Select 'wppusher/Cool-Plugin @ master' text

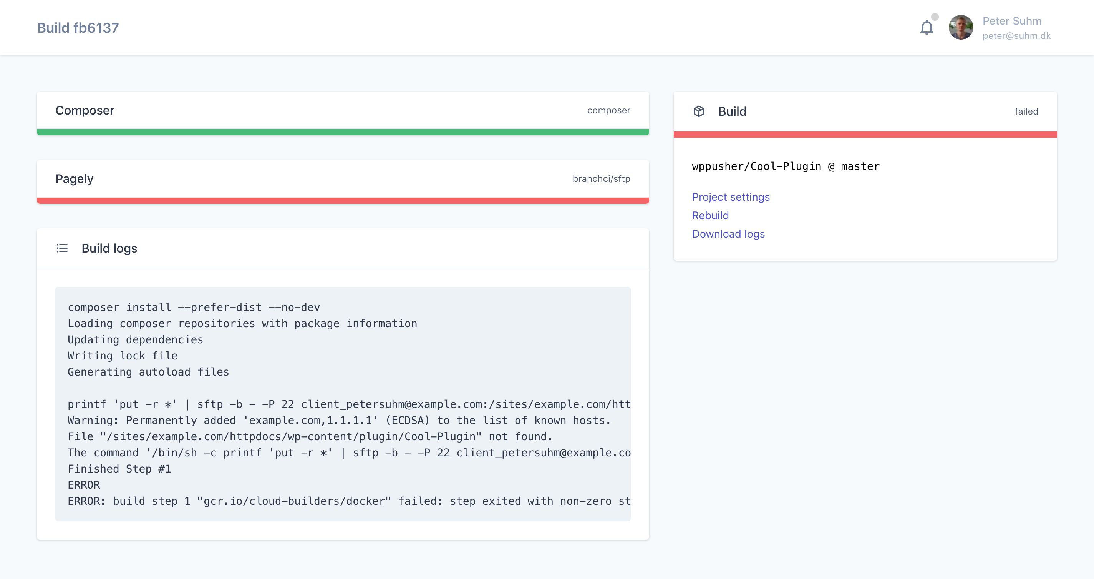click(x=785, y=166)
